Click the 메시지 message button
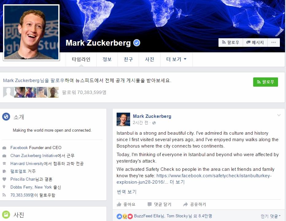Viewport: 286px width, 221px height. click(x=255, y=42)
